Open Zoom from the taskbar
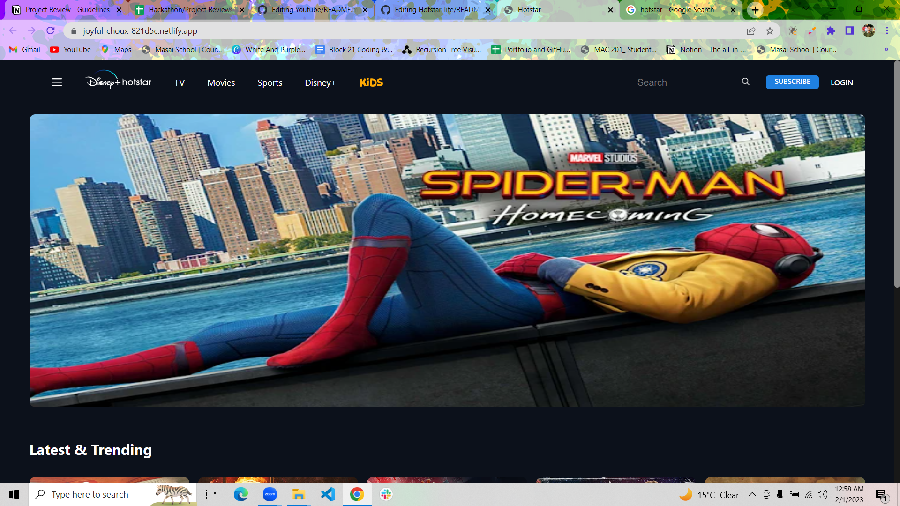900x506 pixels. point(270,494)
